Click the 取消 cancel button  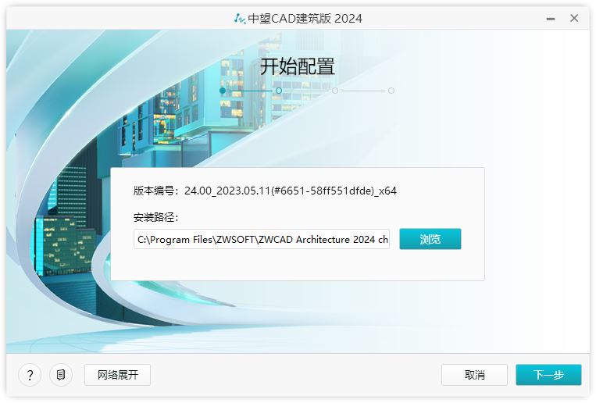click(474, 375)
